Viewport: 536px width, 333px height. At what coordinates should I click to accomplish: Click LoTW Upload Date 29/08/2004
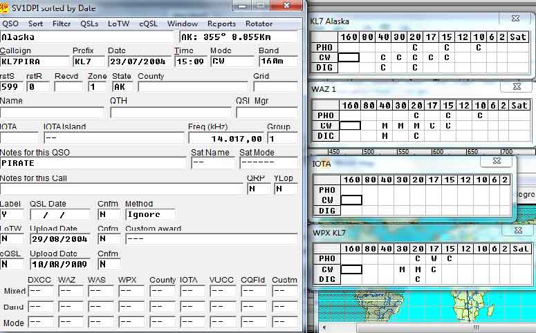[60, 239]
